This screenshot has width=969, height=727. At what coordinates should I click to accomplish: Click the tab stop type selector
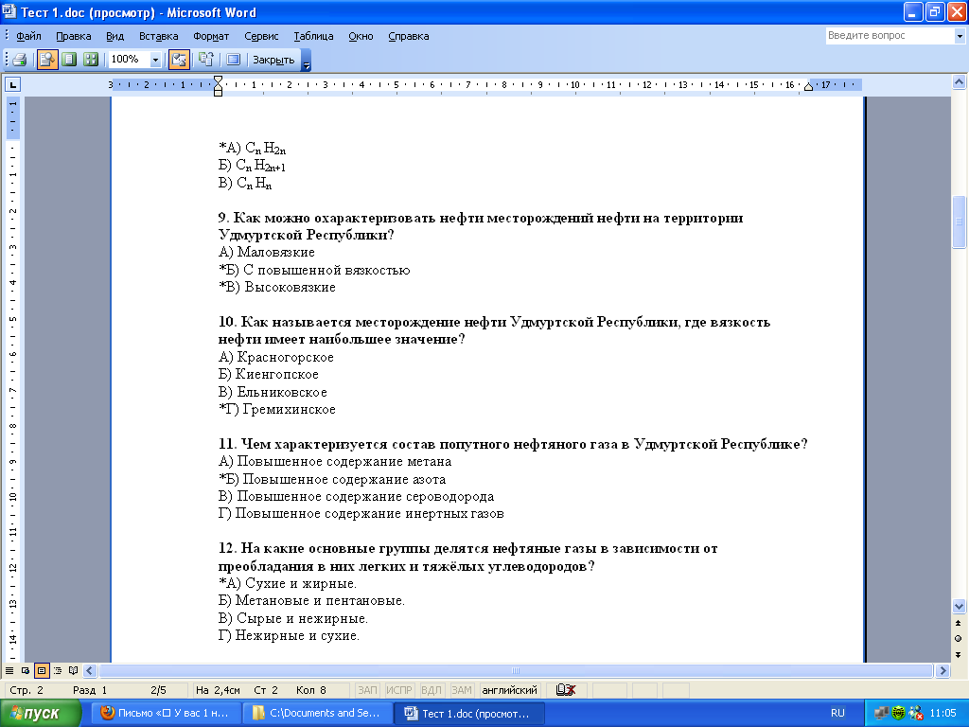coord(13,84)
